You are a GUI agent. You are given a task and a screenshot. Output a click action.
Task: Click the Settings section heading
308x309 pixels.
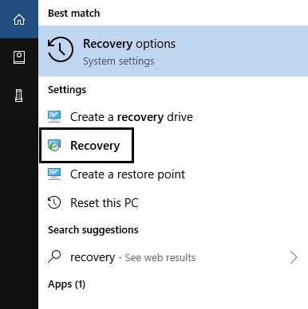point(67,90)
